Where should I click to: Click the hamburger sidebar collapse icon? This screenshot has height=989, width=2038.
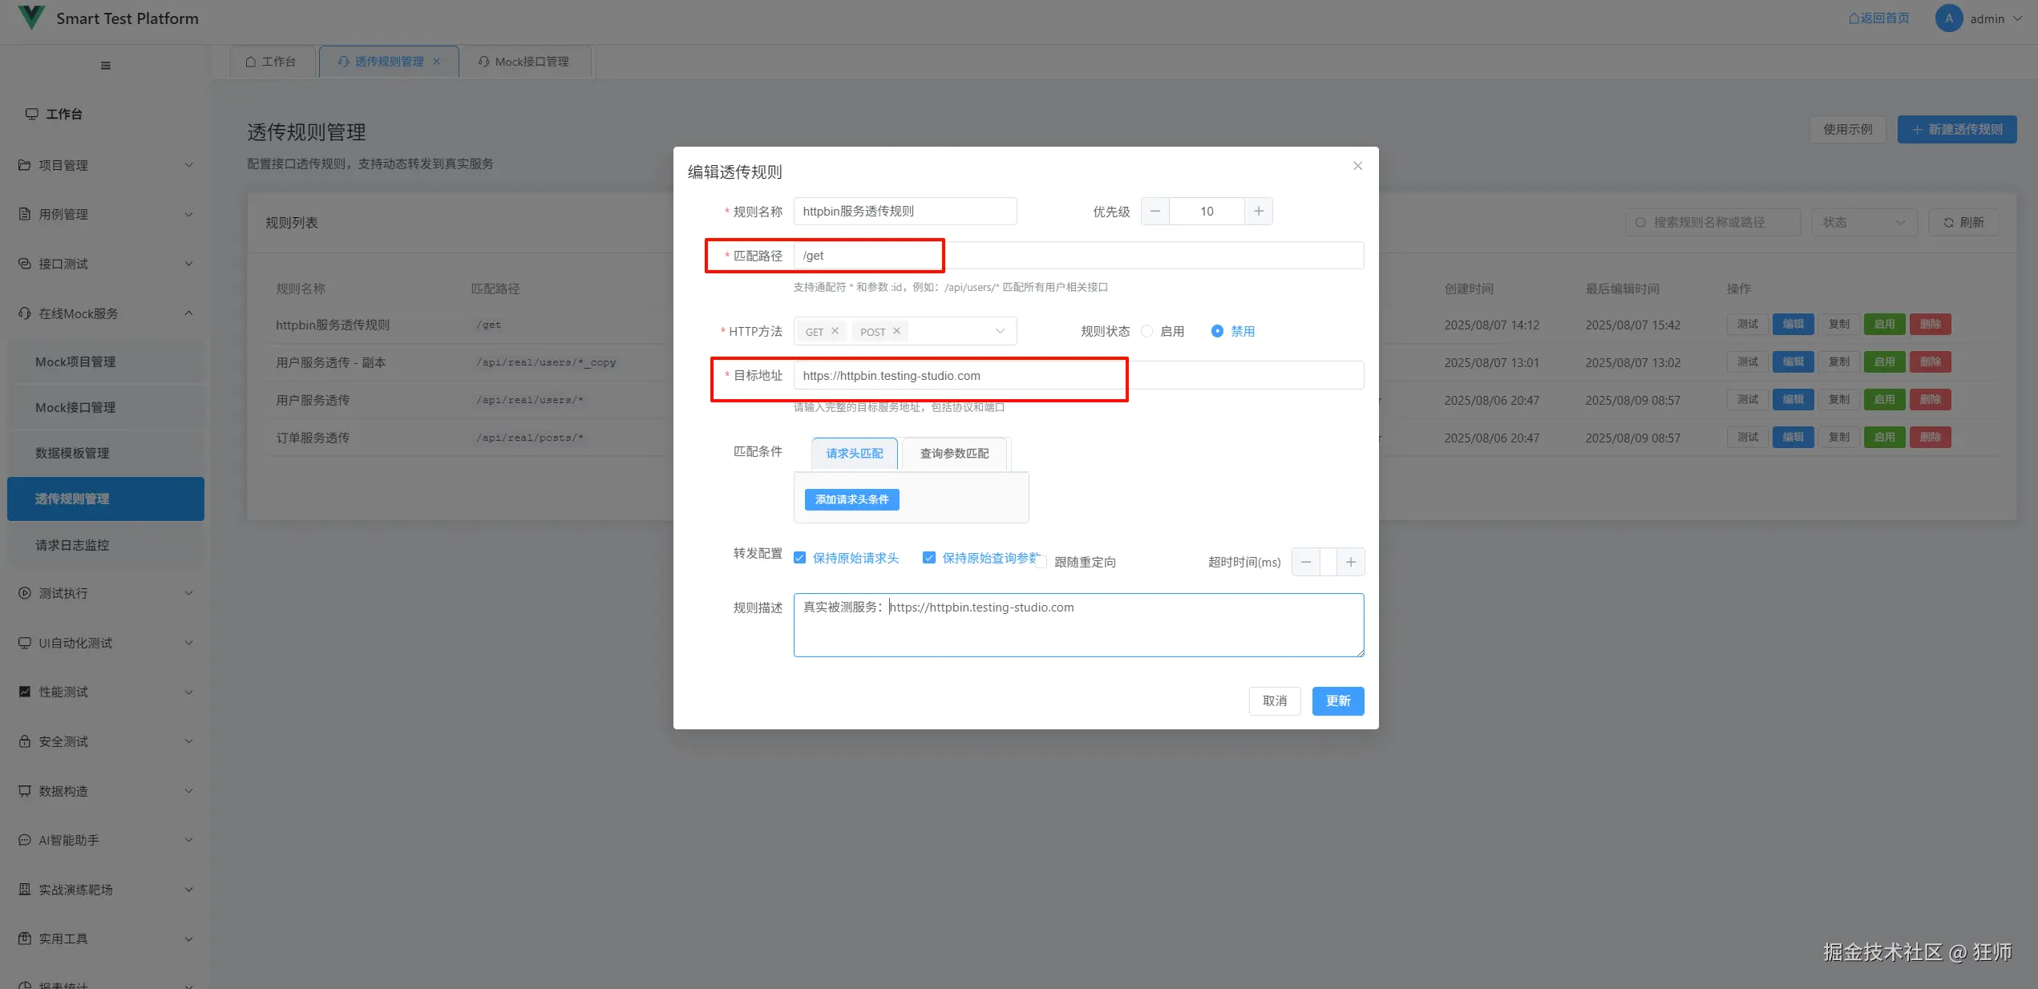[x=105, y=66]
